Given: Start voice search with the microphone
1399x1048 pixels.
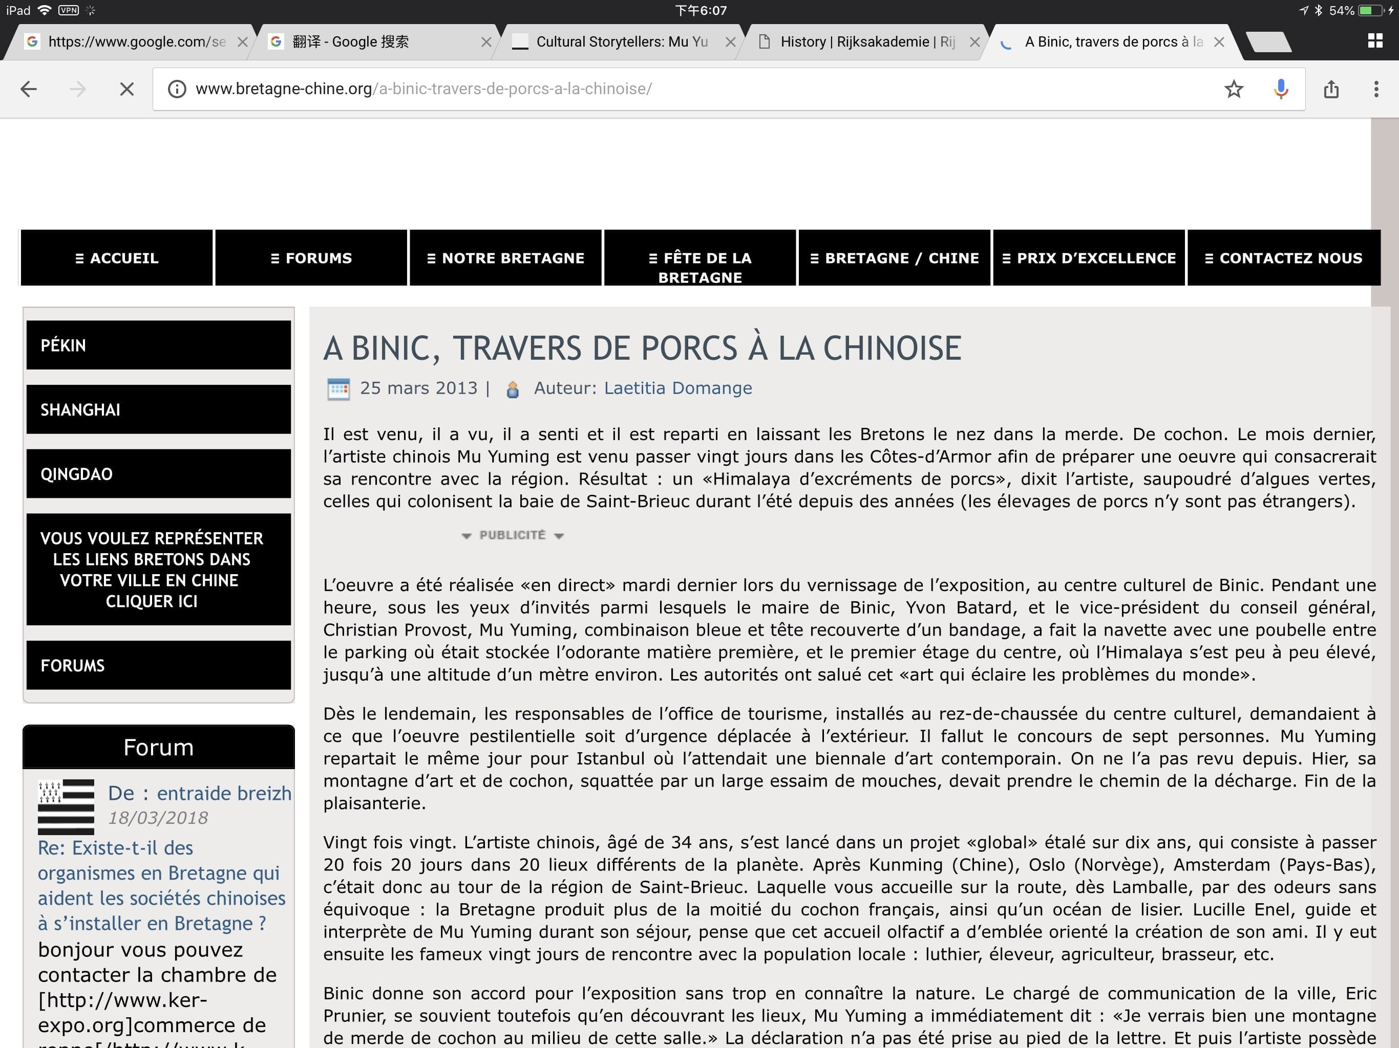Looking at the screenshot, I should click(x=1281, y=89).
